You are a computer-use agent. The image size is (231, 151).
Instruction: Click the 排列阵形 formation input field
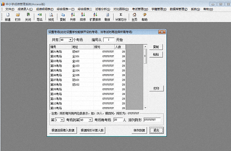pyautogui.click(x=152, y=120)
